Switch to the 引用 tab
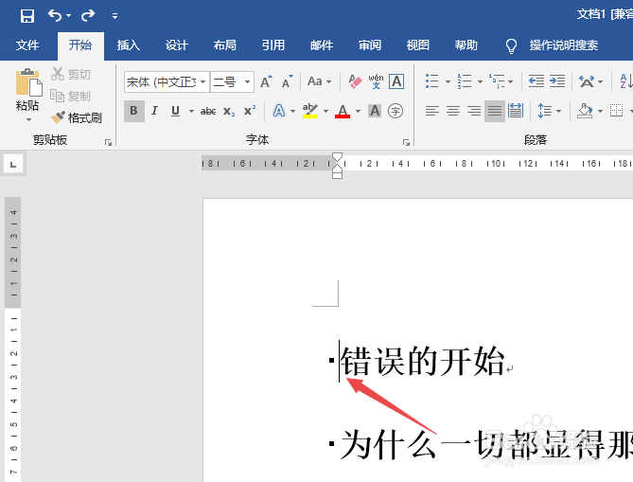 (x=273, y=45)
